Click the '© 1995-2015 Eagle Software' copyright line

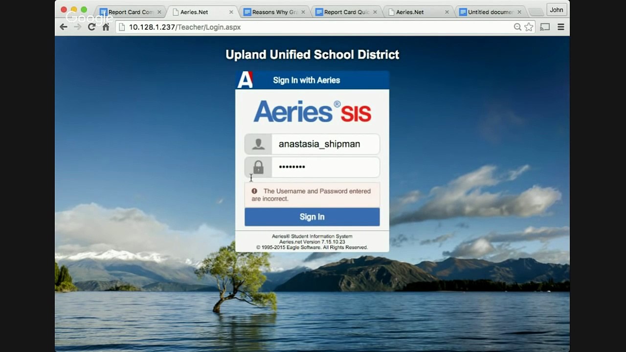[x=312, y=247]
